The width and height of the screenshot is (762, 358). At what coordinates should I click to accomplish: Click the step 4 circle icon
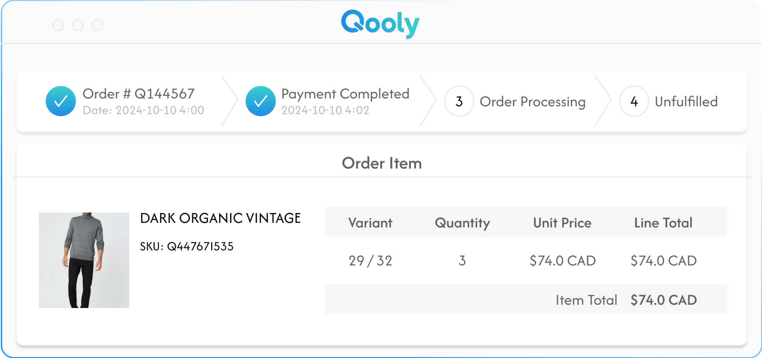click(x=634, y=101)
